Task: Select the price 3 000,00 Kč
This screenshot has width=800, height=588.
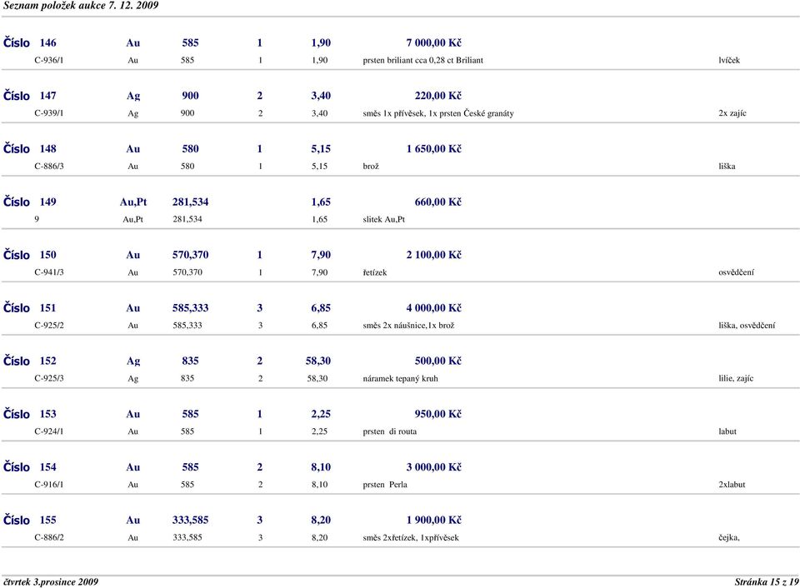Action: (x=433, y=467)
